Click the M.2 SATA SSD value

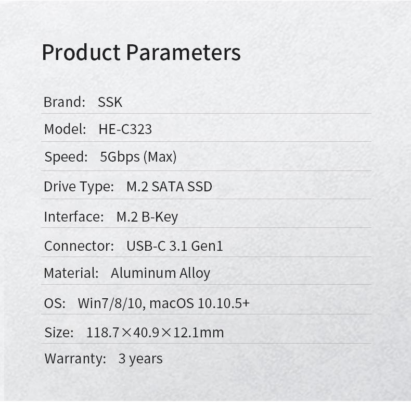[x=169, y=187]
